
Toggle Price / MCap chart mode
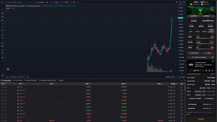coord(54,2)
